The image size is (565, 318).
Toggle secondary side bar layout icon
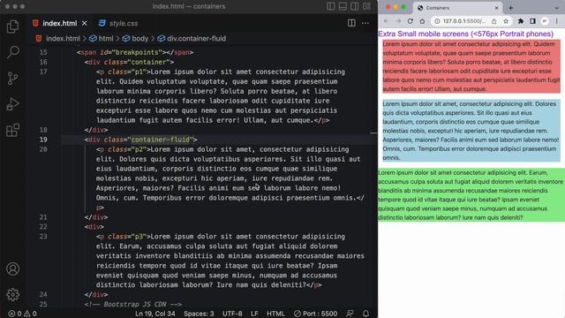point(355,6)
